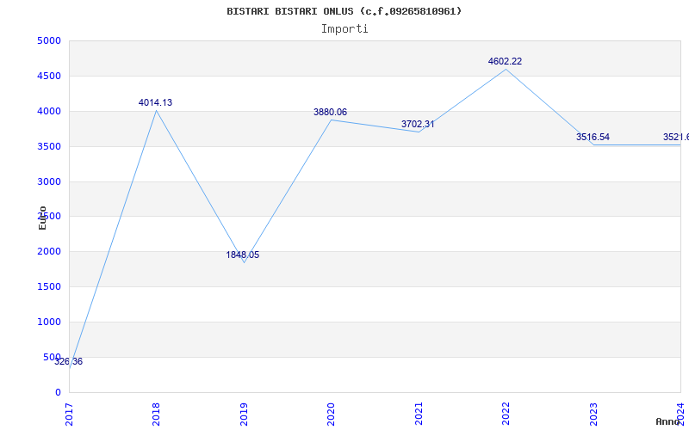The image size is (689, 430).
Task: Click the data label 3702.31
Action: pyautogui.click(x=418, y=124)
